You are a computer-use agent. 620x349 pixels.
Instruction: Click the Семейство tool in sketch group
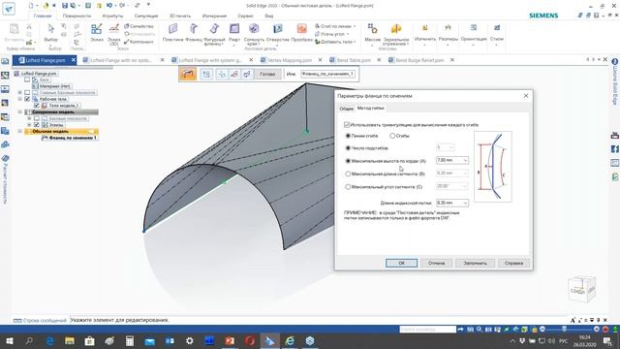point(139,26)
